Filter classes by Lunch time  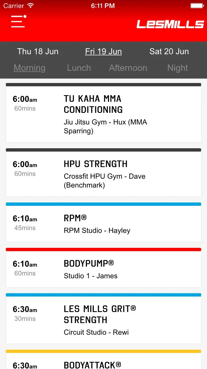click(79, 68)
